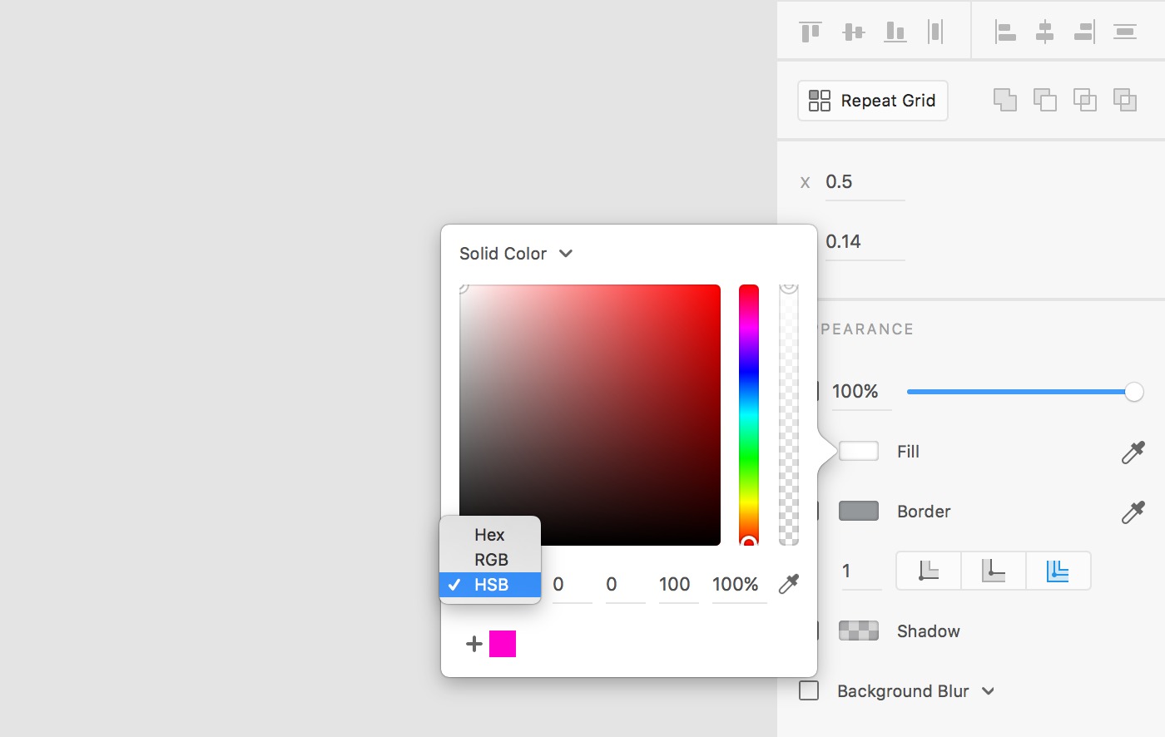
Task: Align selected objects to bottom
Action: 895,32
